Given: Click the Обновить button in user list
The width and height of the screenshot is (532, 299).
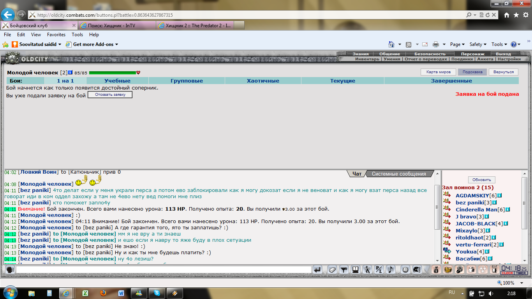Looking at the screenshot, I should 482,180.
